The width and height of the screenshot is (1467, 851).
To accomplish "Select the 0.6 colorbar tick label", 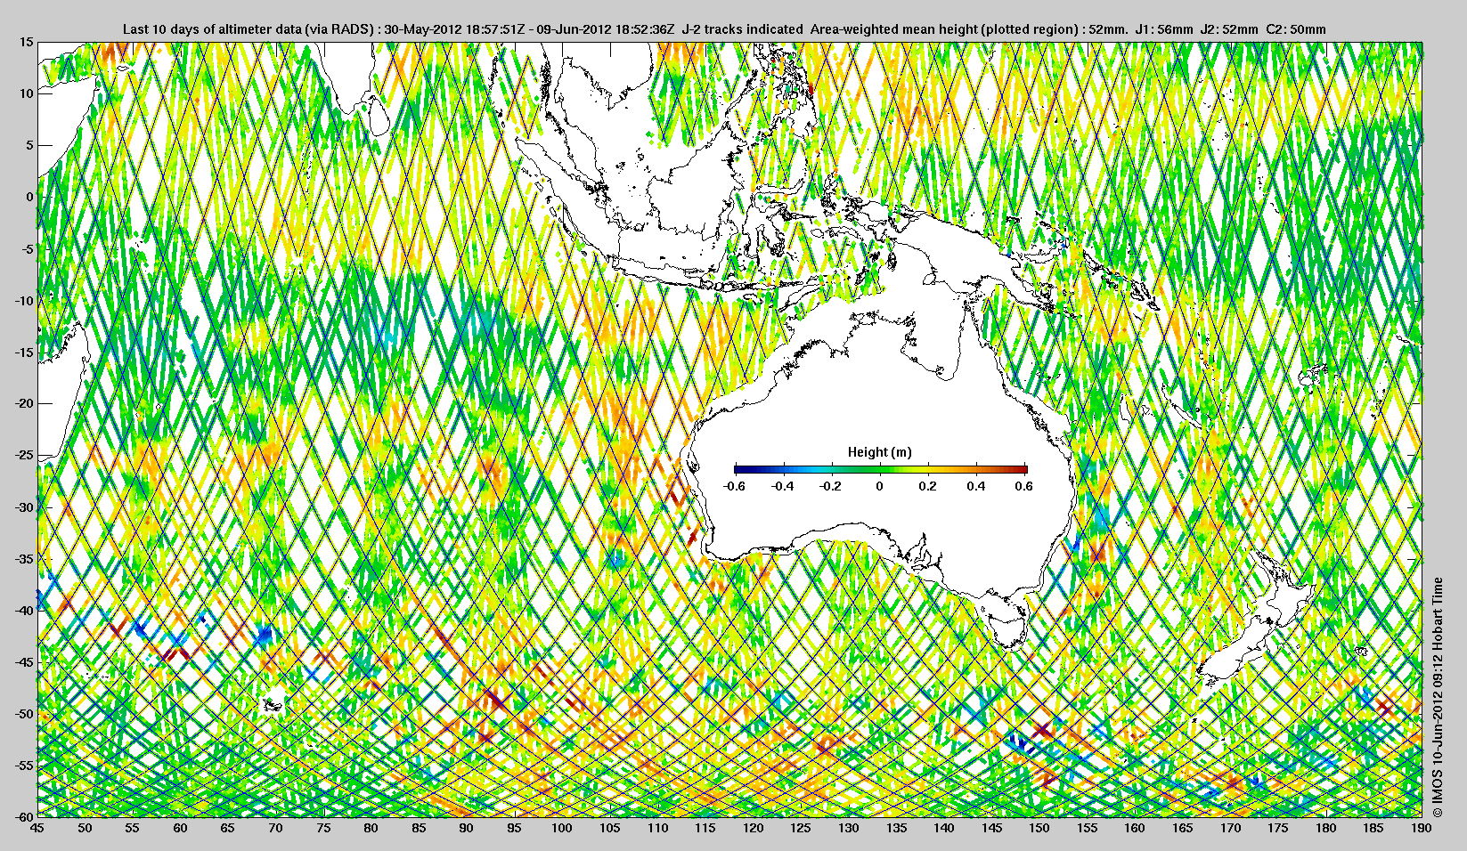I will [1024, 486].
